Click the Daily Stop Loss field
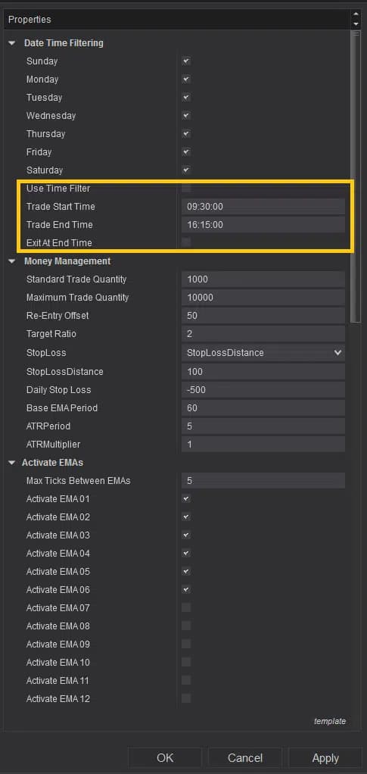Image resolution: width=367 pixels, height=774 pixels. point(263,389)
